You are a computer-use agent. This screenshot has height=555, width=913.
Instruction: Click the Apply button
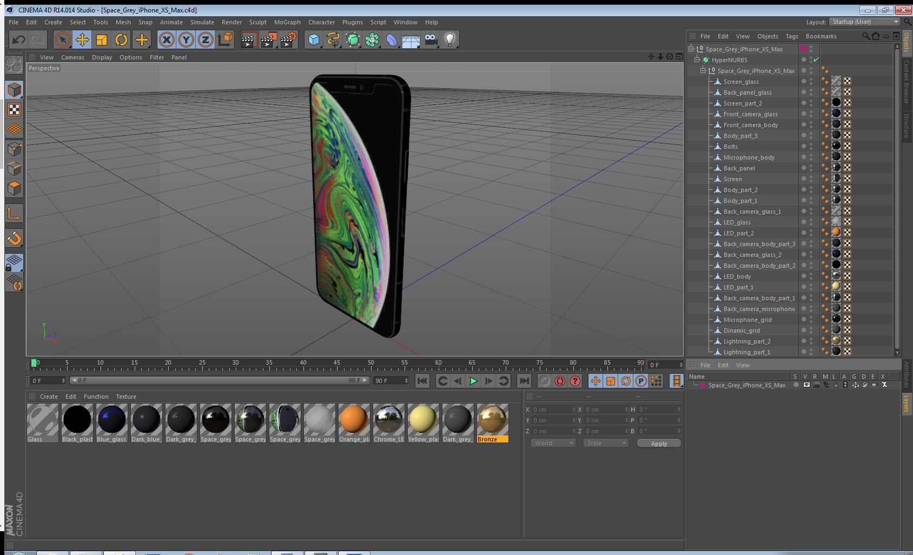coord(659,443)
